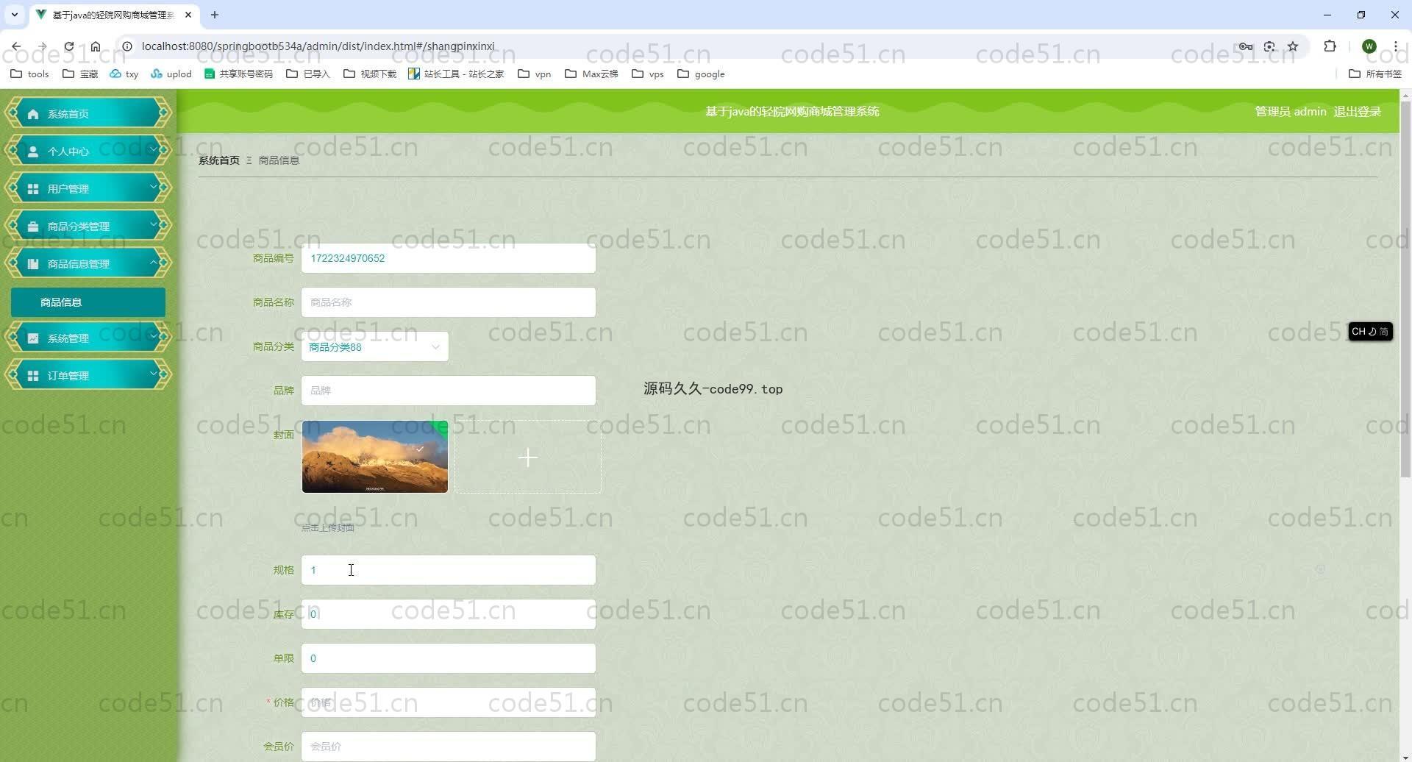Click the address bar URL
This screenshot has height=762, width=1412.
tap(318, 46)
